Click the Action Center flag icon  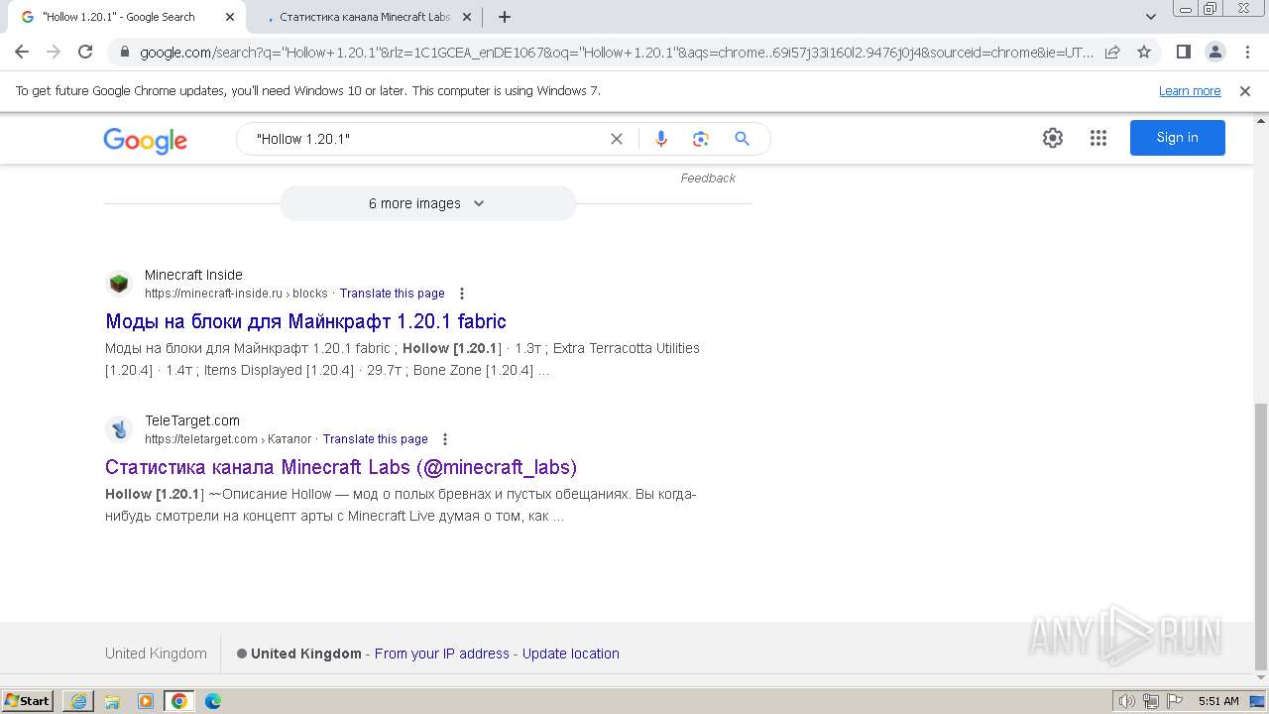[1175, 701]
